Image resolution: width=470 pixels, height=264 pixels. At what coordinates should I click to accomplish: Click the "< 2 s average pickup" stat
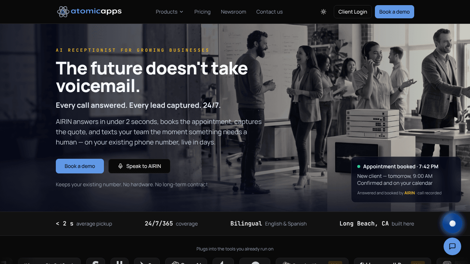[x=84, y=224]
